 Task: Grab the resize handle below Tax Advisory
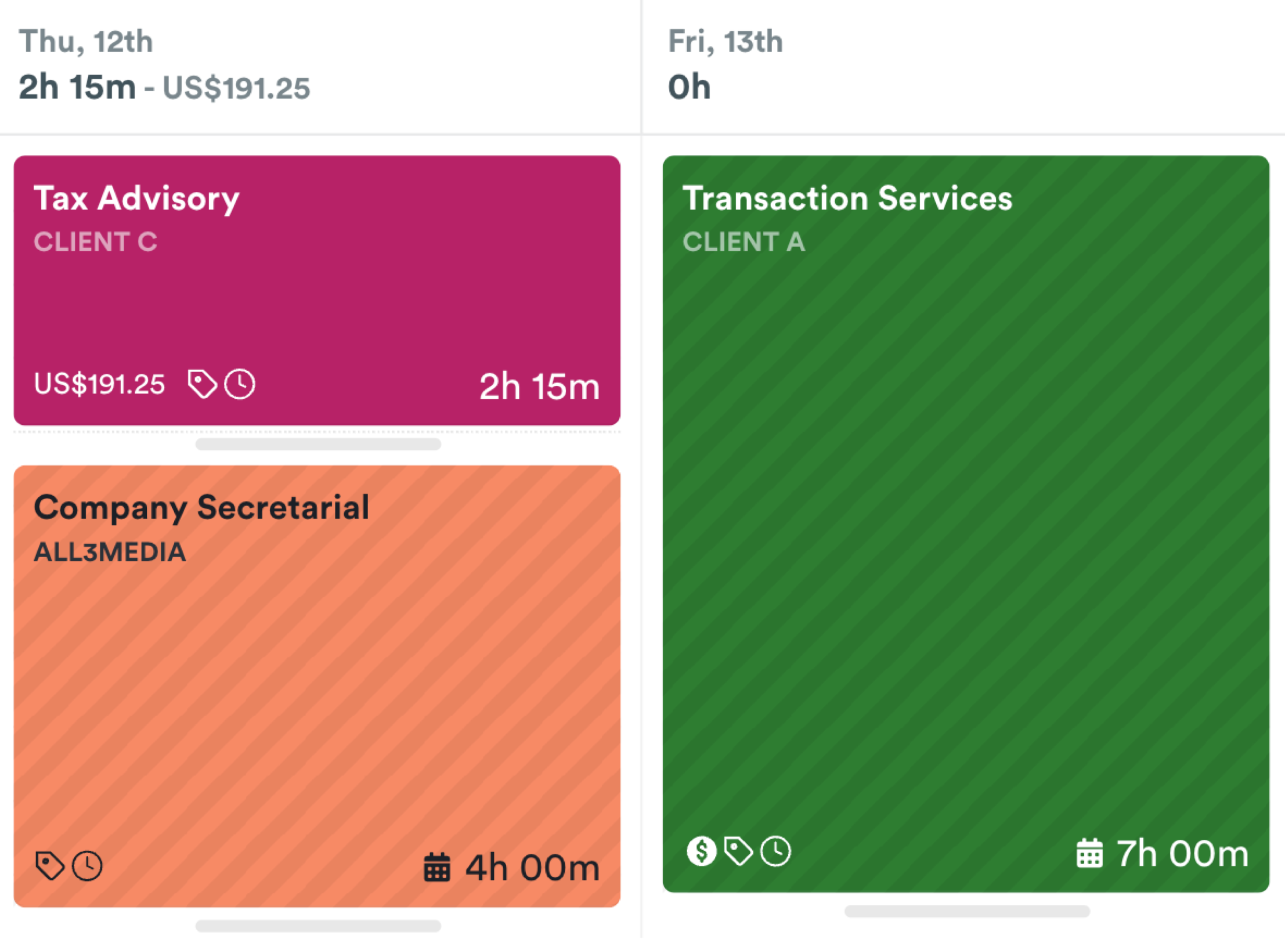click(318, 445)
